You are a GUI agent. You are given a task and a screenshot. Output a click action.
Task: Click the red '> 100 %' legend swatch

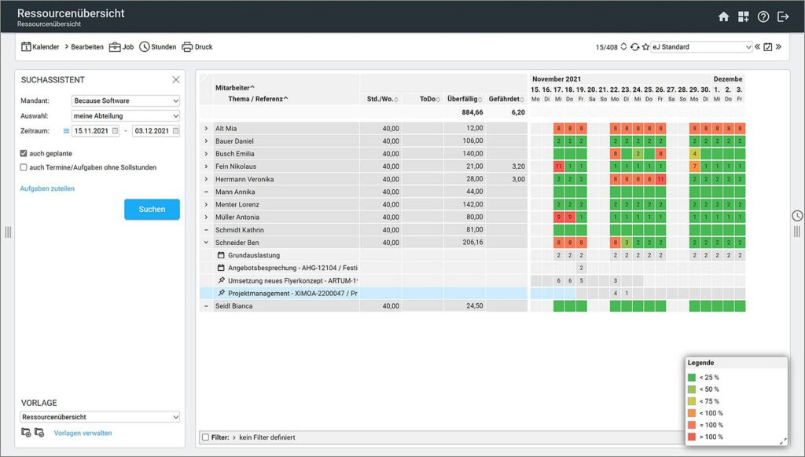pos(692,437)
